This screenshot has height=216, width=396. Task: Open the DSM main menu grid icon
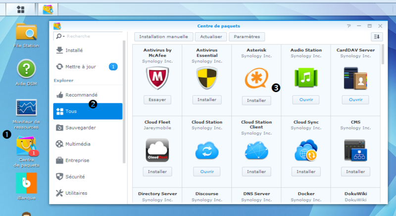(x=20, y=9)
